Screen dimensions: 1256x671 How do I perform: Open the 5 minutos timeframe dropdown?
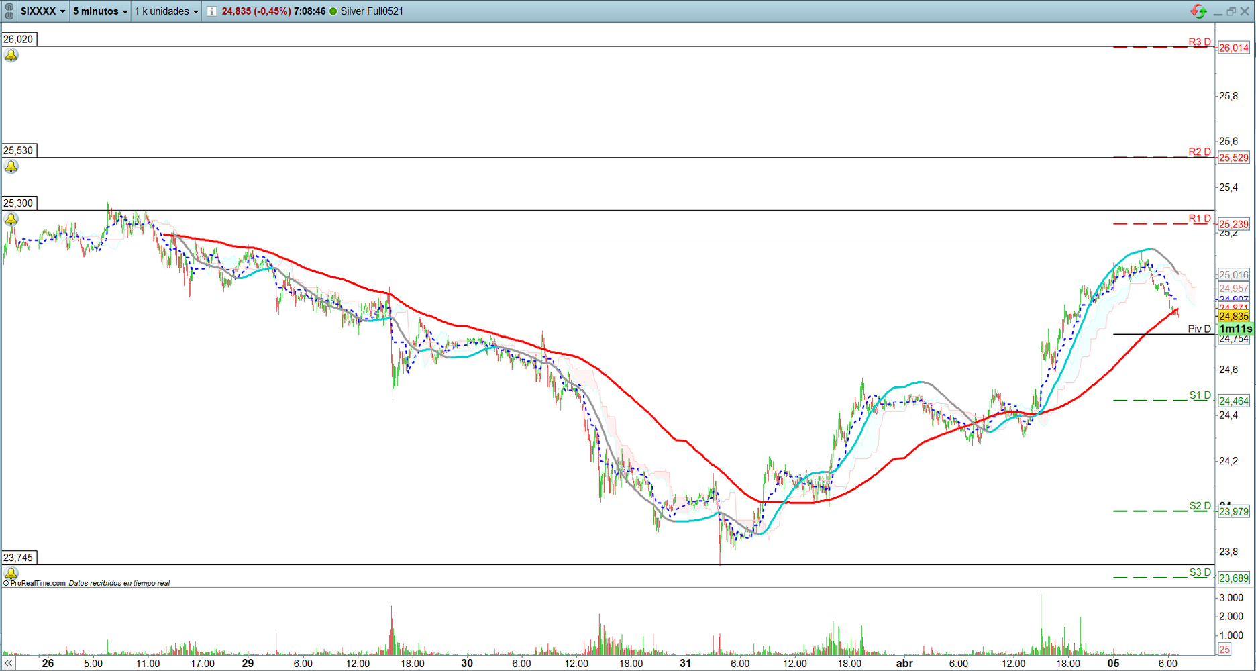(100, 11)
